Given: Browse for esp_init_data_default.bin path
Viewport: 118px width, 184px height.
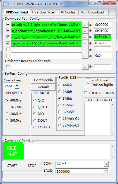Looking at the screenshot, I should point(85,37).
